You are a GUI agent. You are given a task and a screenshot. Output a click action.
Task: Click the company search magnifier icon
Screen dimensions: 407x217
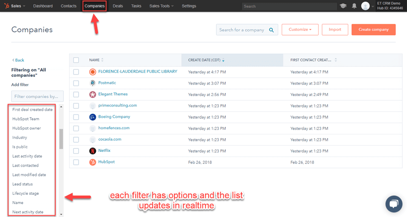coord(271,30)
